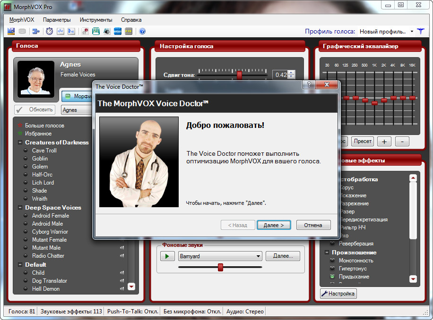Click the Далее... button beside Barnyard
Screen dimensions: 433x320
click(283, 256)
